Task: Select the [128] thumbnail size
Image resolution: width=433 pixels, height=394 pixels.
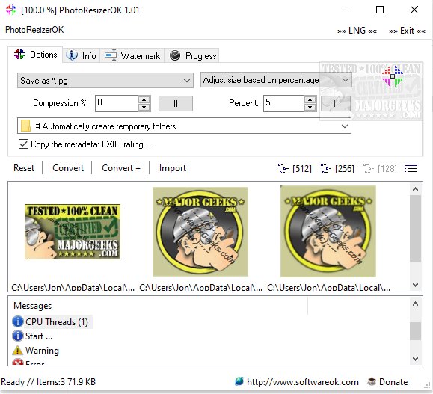Action: pyautogui.click(x=380, y=168)
